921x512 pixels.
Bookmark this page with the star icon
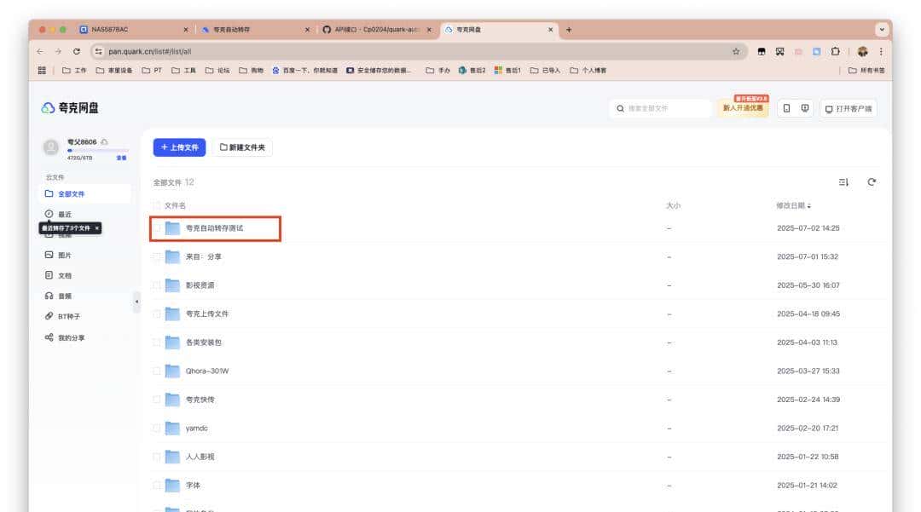(x=735, y=51)
